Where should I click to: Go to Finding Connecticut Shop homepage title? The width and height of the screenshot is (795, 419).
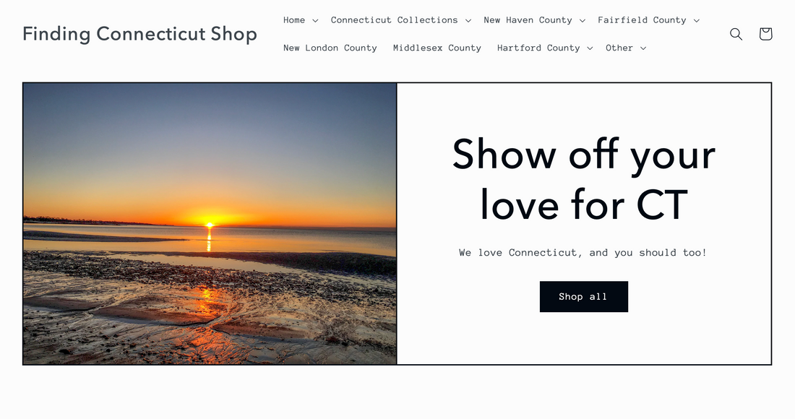point(140,34)
